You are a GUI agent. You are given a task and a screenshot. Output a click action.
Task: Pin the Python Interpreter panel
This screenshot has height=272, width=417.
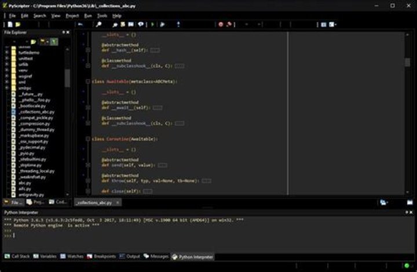point(407,212)
